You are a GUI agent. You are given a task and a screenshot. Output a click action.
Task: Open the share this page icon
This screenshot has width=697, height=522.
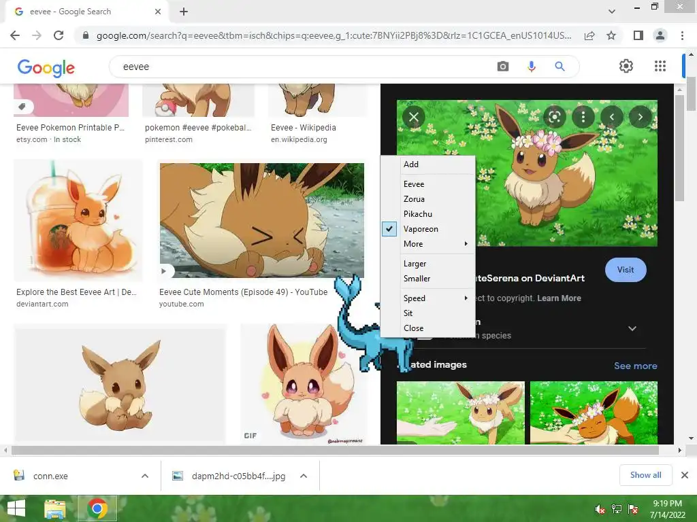(x=589, y=35)
